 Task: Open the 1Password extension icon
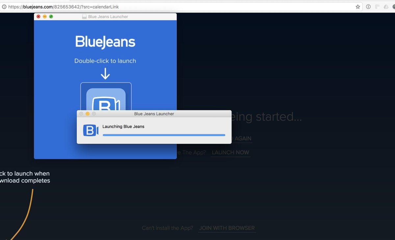click(368, 7)
